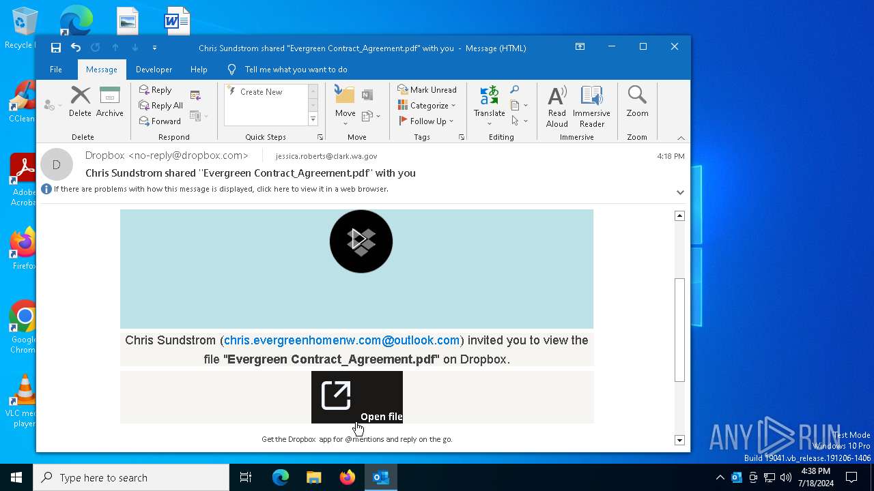Start Read Aloud
Image resolution: width=874 pixels, height=491 pixels.
click(557, 106)
